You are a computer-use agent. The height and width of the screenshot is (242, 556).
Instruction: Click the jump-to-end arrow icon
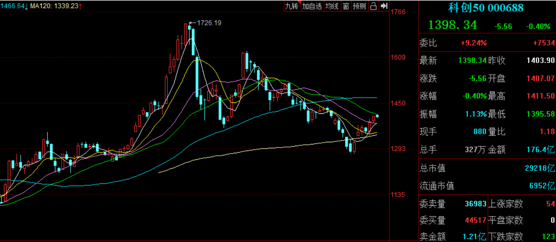[384, 6]
